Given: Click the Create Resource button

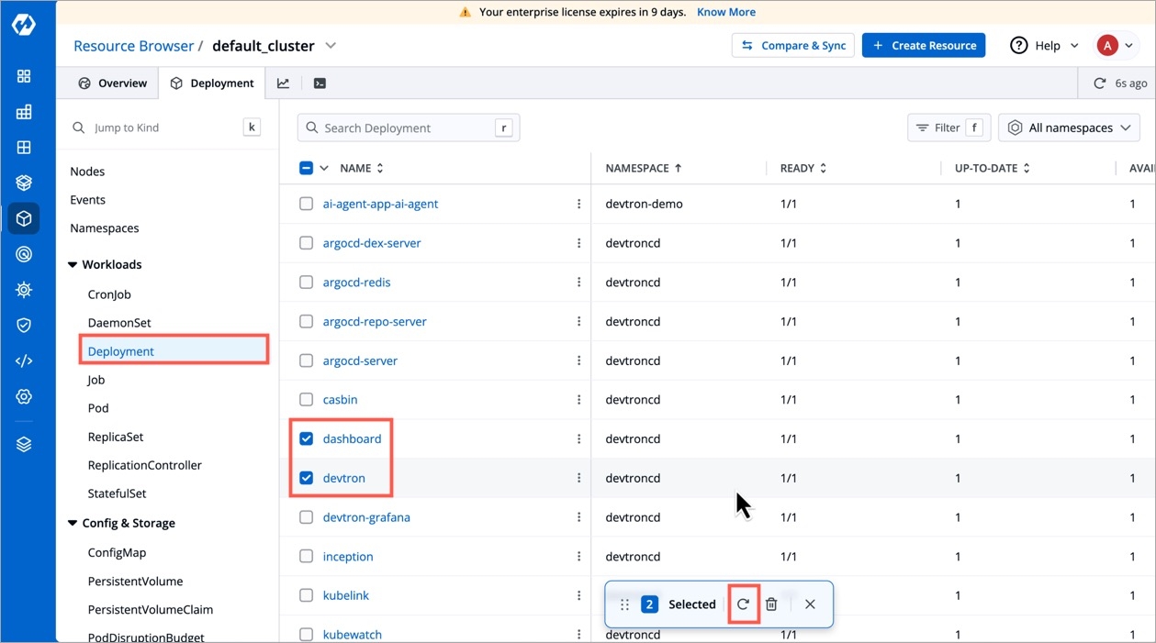Looking at the screenshot, I should coord(923,46).
